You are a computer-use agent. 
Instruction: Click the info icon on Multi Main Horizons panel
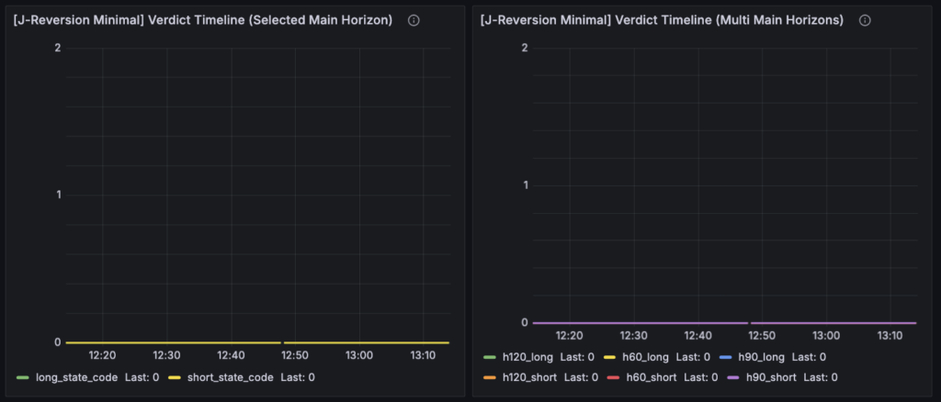tap(865, 20)
